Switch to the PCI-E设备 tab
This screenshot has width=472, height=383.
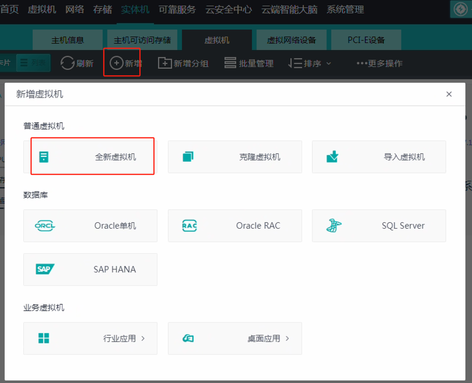point(366,40)
